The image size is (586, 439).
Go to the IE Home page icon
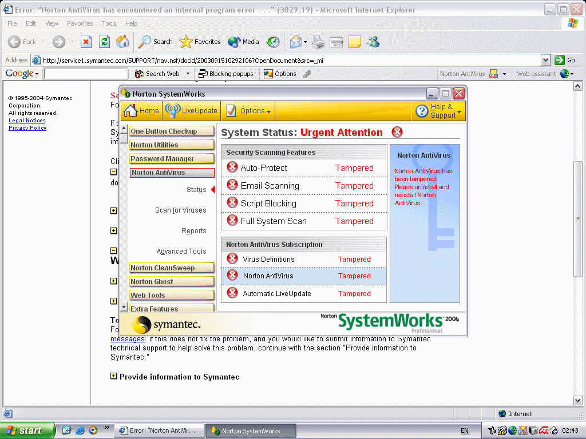tap(122, 42)
